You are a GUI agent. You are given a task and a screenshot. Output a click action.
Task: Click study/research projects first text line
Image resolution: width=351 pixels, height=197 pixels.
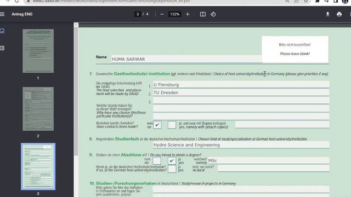point(241,189)
